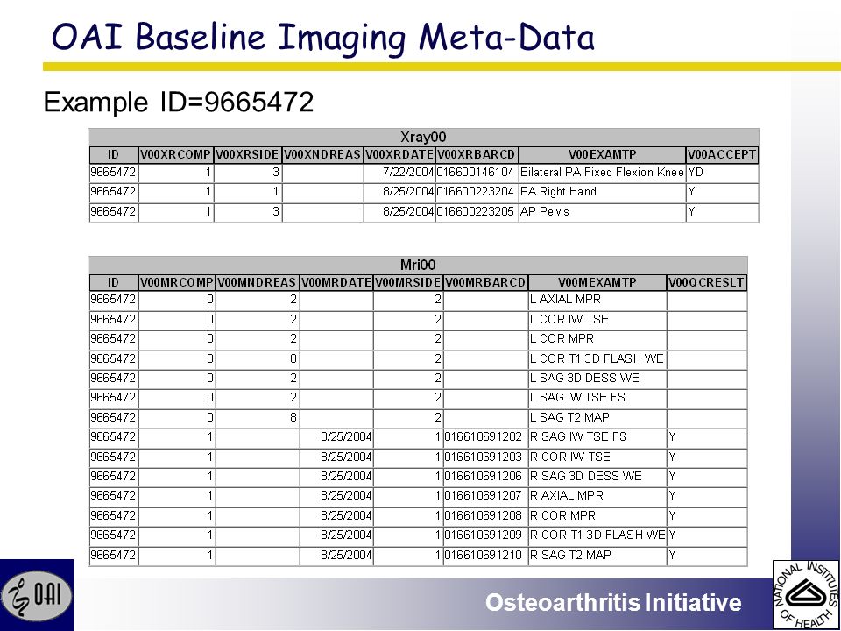Viewport: 841px width, 631px height.
Task: Select MRI barcode cell 016610691209
Action: pyautogui.click(x=485, y=535)
